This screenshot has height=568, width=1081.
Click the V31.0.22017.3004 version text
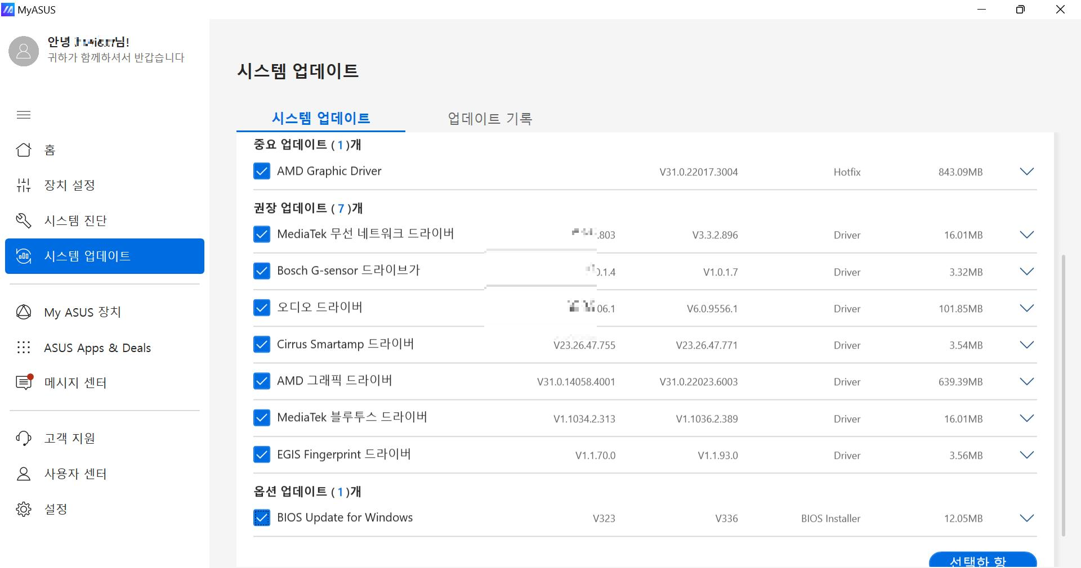click(x=698, y=172)
